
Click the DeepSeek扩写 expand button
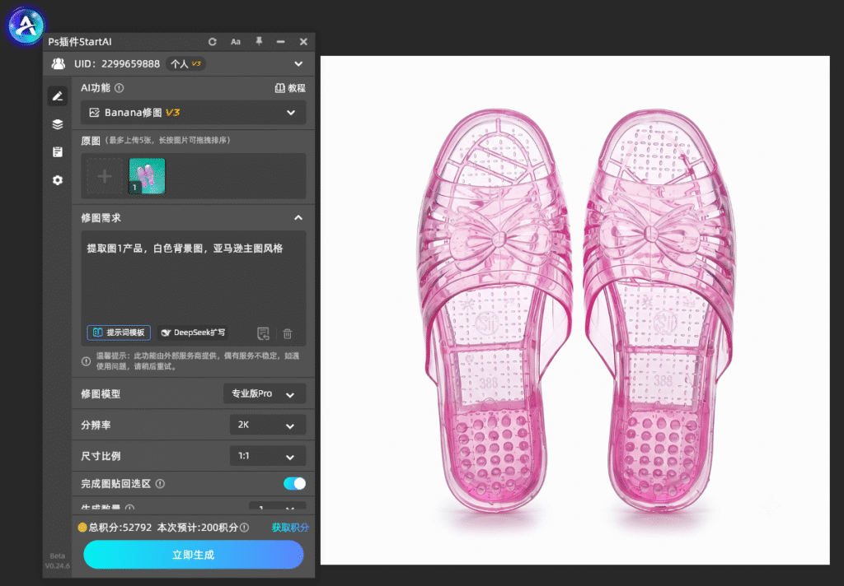pyautogui.click(x=193, y=333)
